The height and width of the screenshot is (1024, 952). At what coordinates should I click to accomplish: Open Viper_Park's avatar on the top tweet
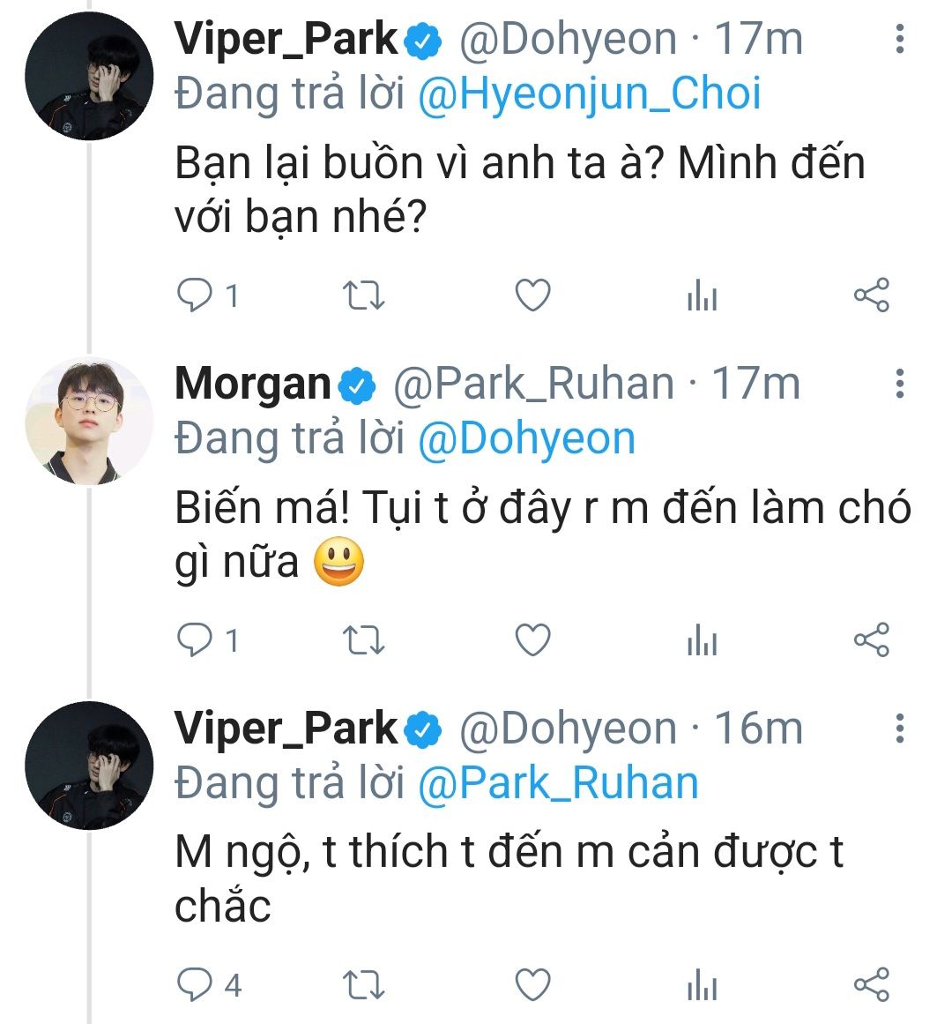pos(88,77)
